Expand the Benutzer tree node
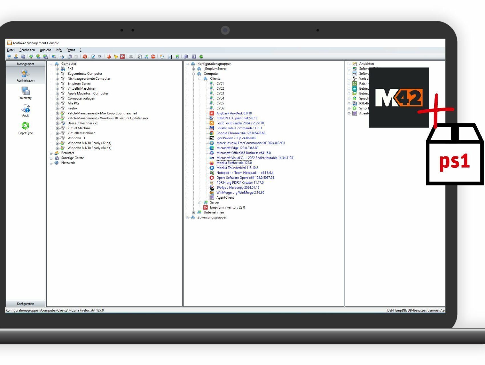The height and width of the screenshot is (365, 485). 51,153
